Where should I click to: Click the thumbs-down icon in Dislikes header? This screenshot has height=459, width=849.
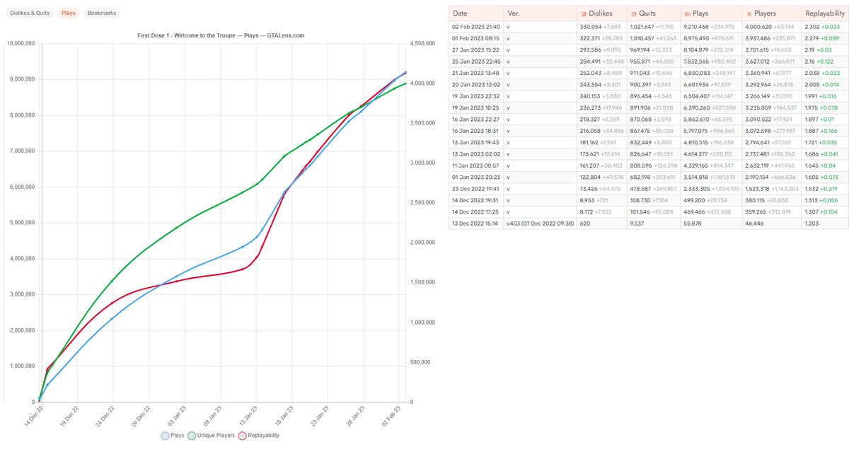(582, 13)
